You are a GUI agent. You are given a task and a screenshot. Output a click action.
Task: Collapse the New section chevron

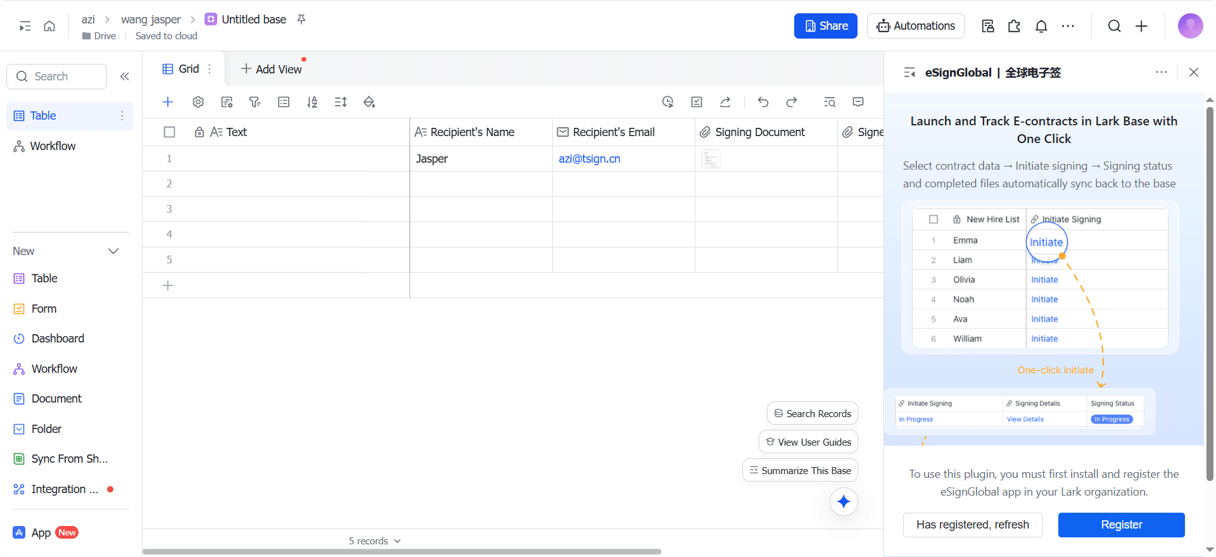click(x=113, y=251)
